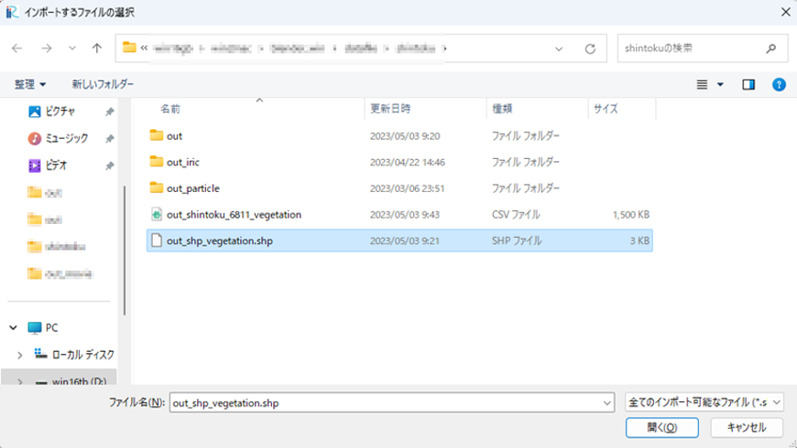The image size is (797, 448).
Task: Click the CSV file icon
Action: tap(157, 214)
